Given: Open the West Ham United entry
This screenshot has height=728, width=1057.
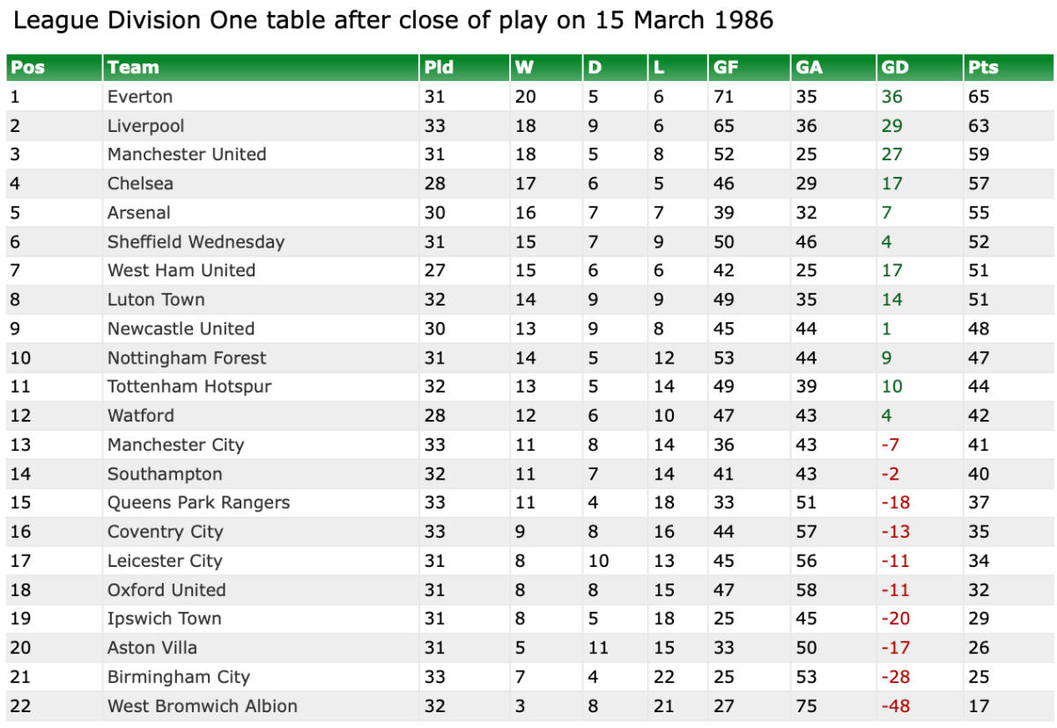Looking at the screenshot, I should point(181,270).
